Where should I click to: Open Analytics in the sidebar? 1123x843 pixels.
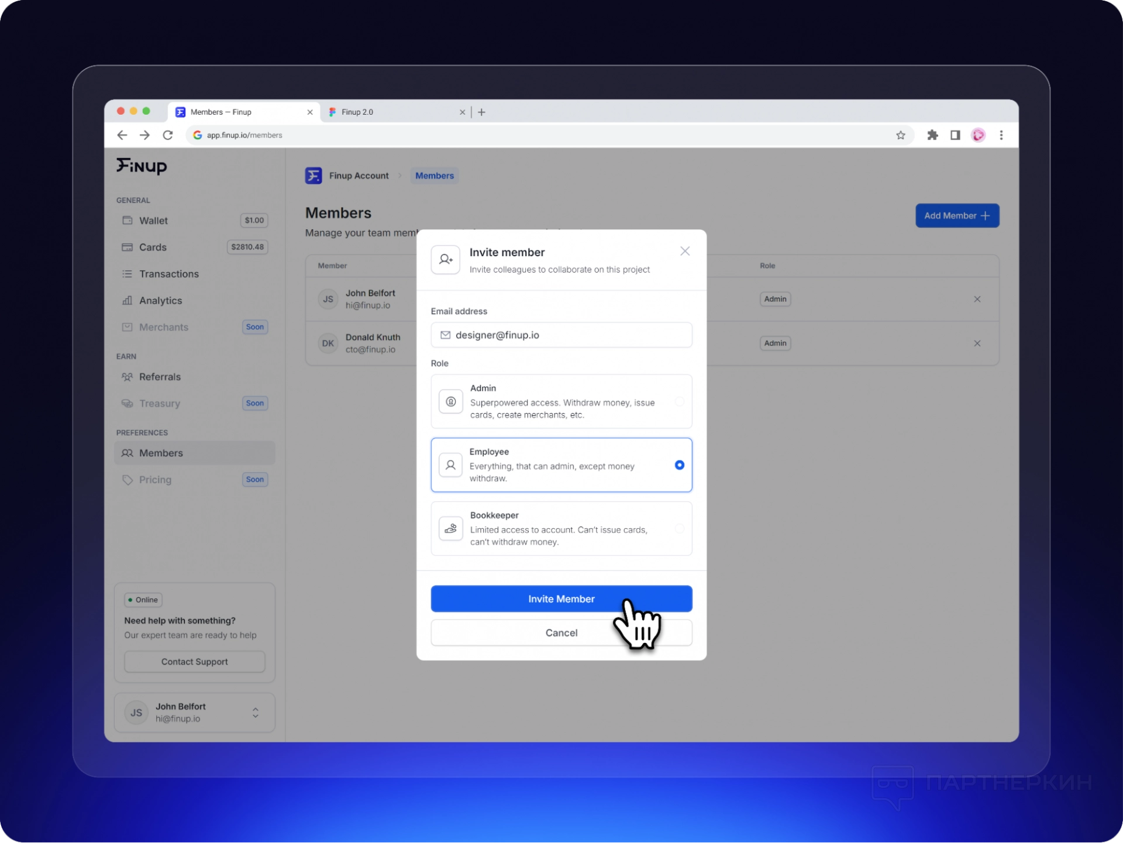(x=160, y=301)
